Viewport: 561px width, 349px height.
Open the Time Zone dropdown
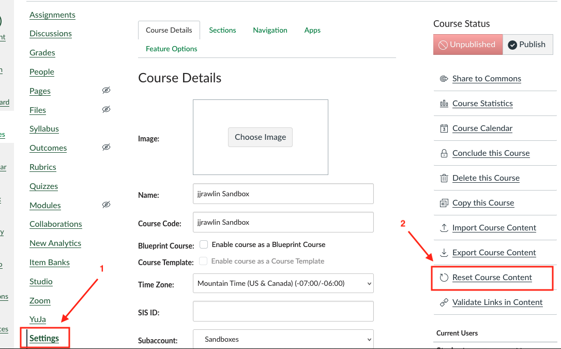(x=283, y=283)
